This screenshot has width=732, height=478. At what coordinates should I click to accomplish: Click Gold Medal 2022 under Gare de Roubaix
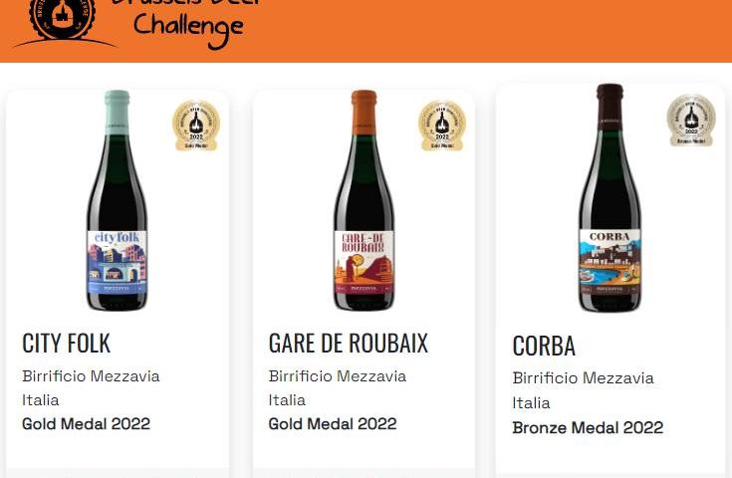pos(333,424)
